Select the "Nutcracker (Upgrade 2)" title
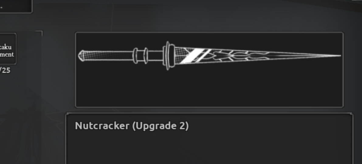The image size is (362, 164). pyautogui.click(x=132, y=126)
